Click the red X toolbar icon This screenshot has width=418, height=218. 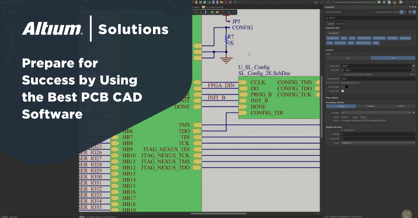226,2
